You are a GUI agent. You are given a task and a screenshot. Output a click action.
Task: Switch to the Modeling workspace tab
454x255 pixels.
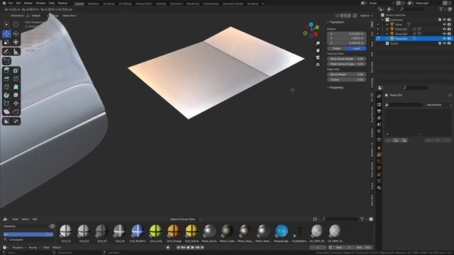click(93, 4)
